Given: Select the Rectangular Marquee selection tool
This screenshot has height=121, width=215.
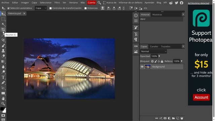Looking at the screenshot, I should pyautogui.click(x=3, y=19).
